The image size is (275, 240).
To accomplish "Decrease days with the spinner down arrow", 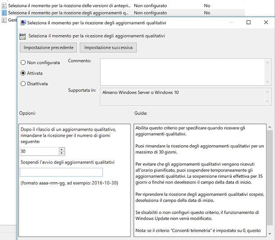I will (x=62, y=153).
